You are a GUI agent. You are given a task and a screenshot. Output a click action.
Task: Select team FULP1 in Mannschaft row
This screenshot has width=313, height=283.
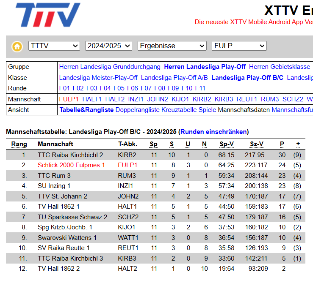[69, 99]
